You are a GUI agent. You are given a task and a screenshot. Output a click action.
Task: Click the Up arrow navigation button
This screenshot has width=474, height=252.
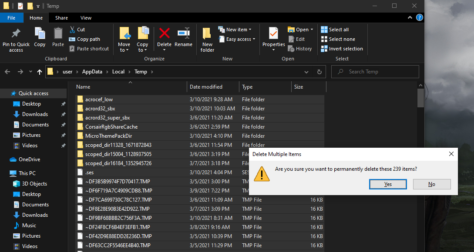40,72
